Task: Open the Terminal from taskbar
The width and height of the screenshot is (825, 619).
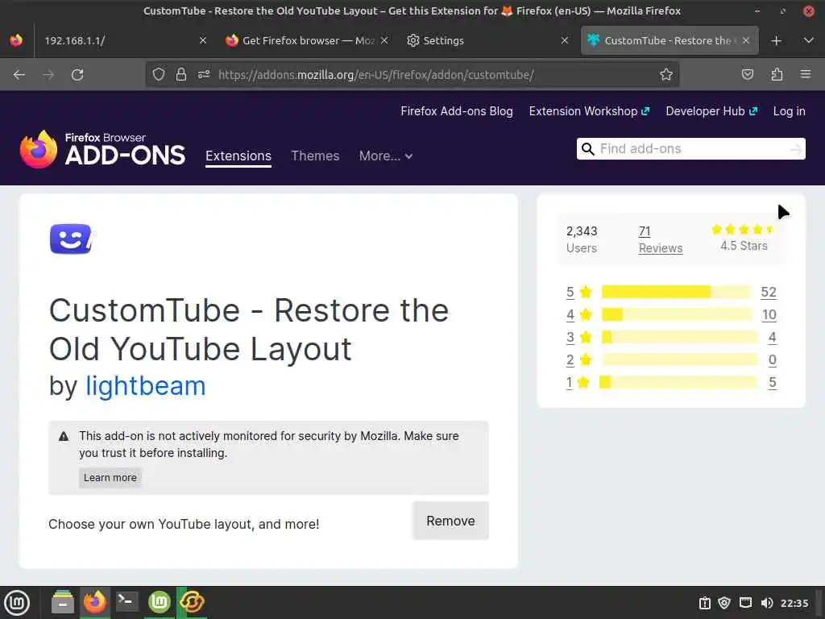Action: point(126,602)
